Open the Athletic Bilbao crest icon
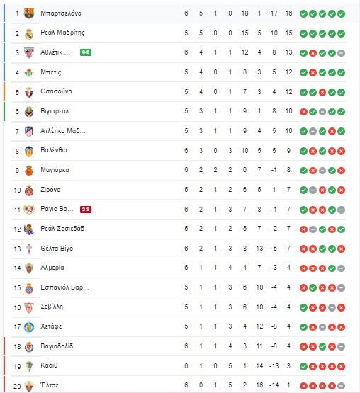 point(29,52)
